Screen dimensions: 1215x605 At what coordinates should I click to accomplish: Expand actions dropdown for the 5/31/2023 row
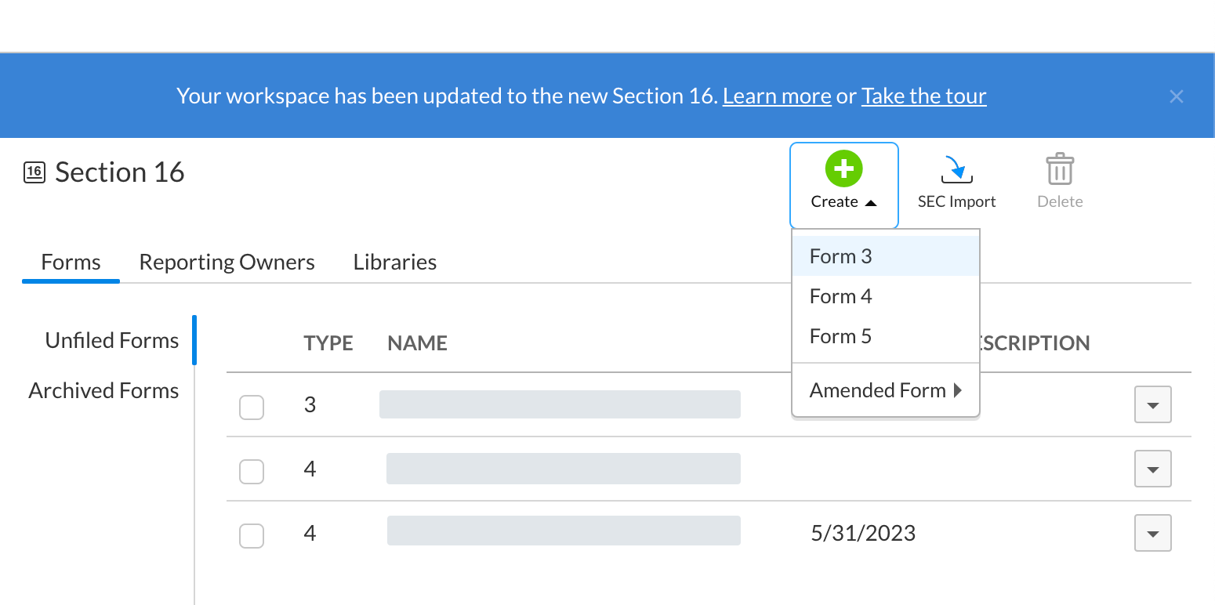[x=1152, y=533]
